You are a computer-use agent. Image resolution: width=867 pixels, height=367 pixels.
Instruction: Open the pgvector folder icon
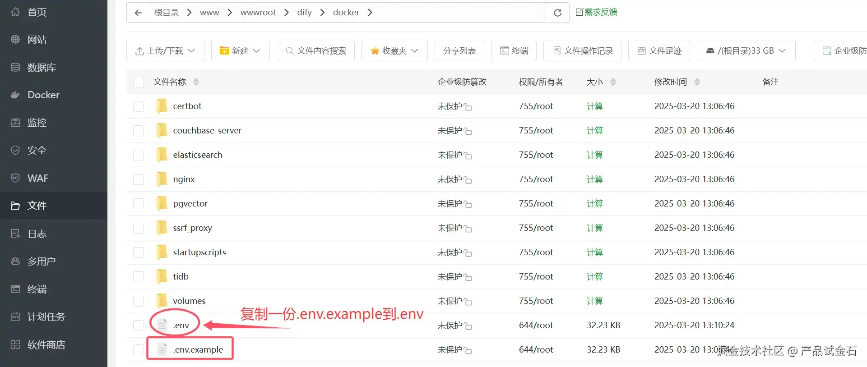(162, 203)
